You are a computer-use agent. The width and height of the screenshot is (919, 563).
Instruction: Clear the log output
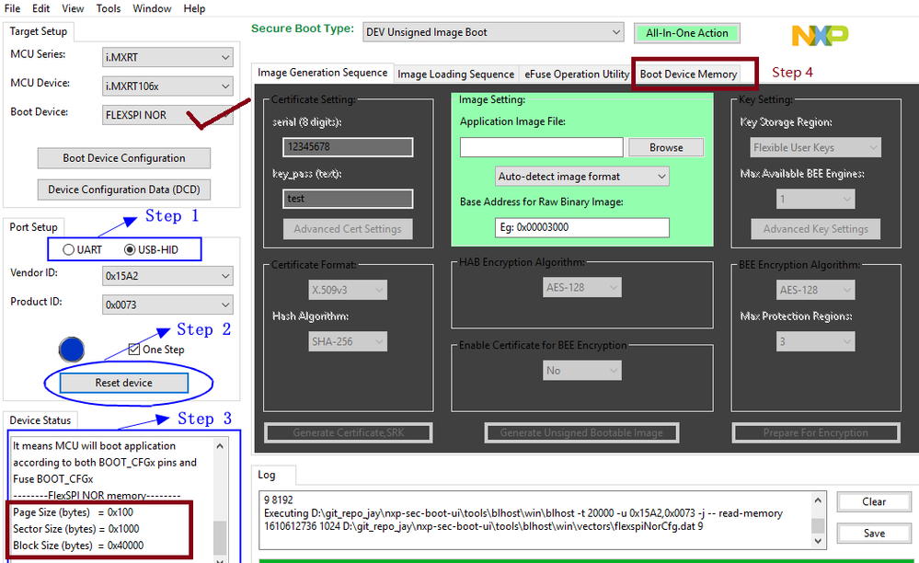pos(874,502)
